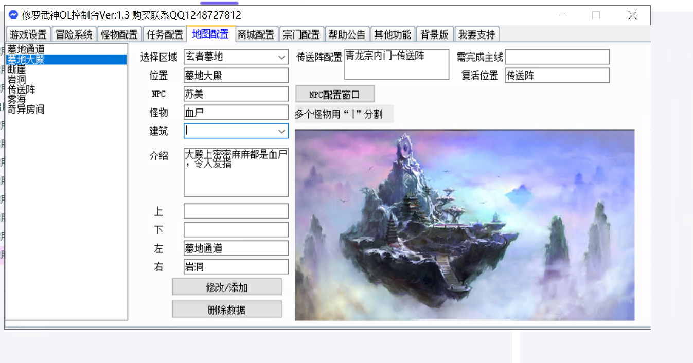The height and width of the screenshot is (363, 693).
Task: Focus the 需完成主线 text field
Action: [x=557, y=57]
